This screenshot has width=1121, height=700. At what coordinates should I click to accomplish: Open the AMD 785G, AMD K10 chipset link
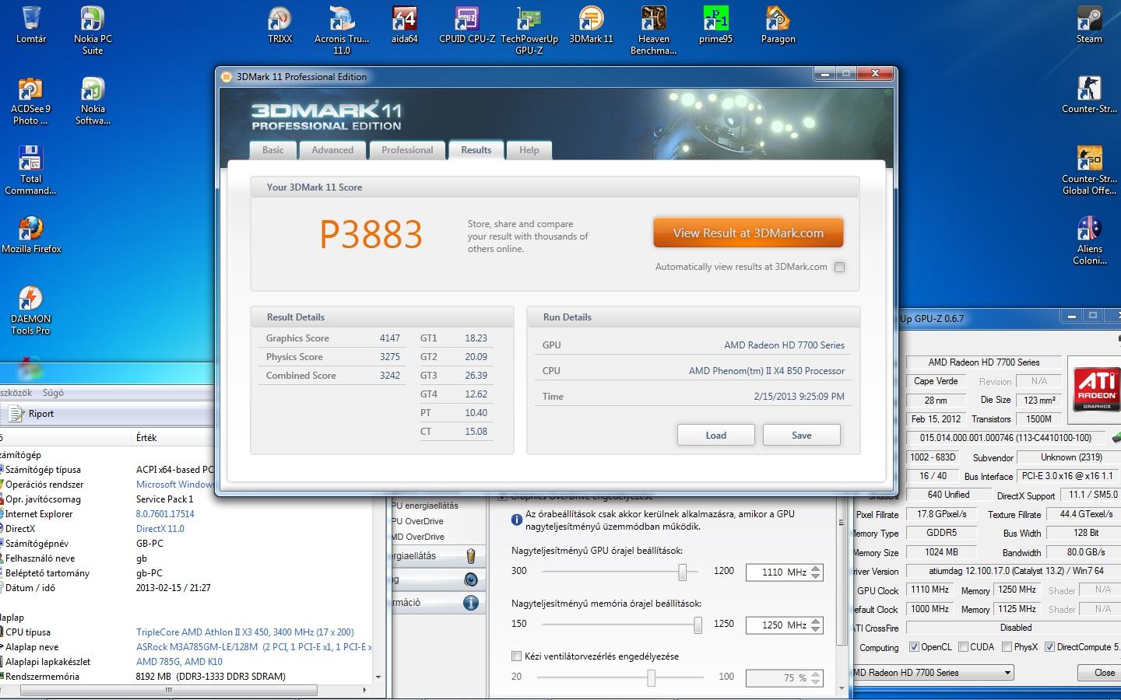click(179, 662)
